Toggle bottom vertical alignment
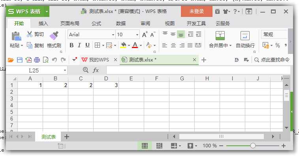299x156 pixels. coord(181,34)
